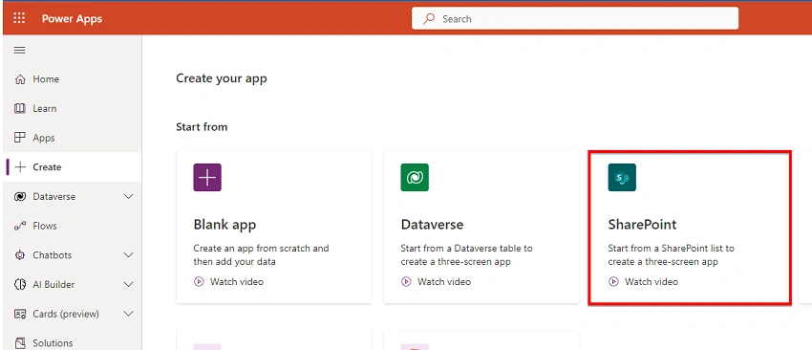The width and height of the screenshot is (812, 350).
Task: Collapse the hamburger navigation menu
Action: point(20,51)
